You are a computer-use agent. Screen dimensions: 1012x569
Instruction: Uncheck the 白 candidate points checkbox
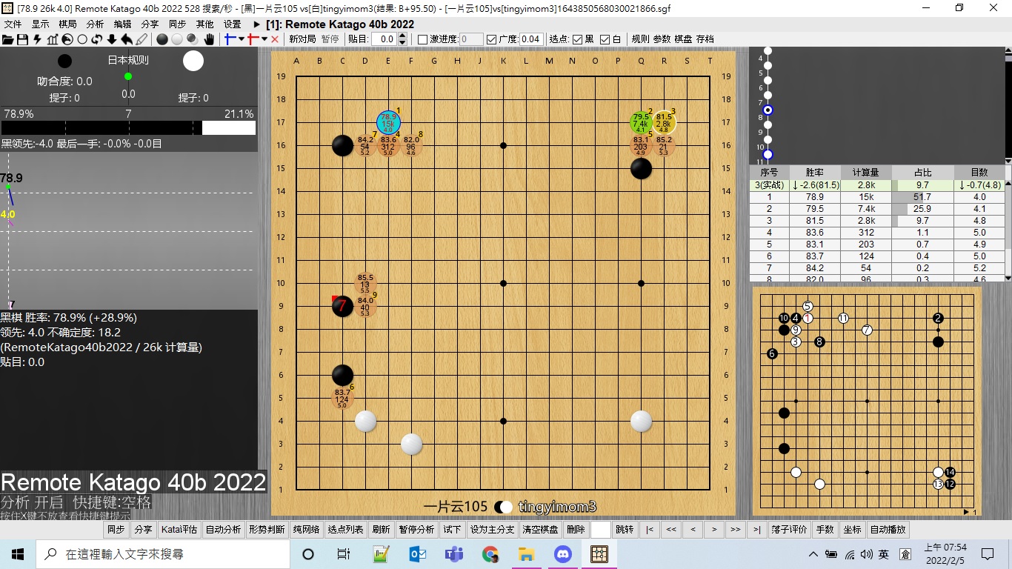605,39
